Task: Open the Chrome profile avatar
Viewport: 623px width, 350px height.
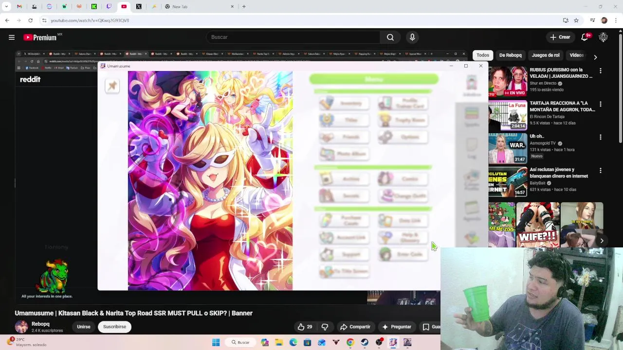Action: pos(604,20)
